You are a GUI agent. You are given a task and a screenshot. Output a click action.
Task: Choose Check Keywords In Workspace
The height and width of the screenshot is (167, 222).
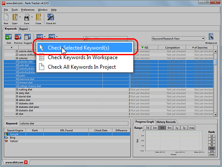[85, 57]
